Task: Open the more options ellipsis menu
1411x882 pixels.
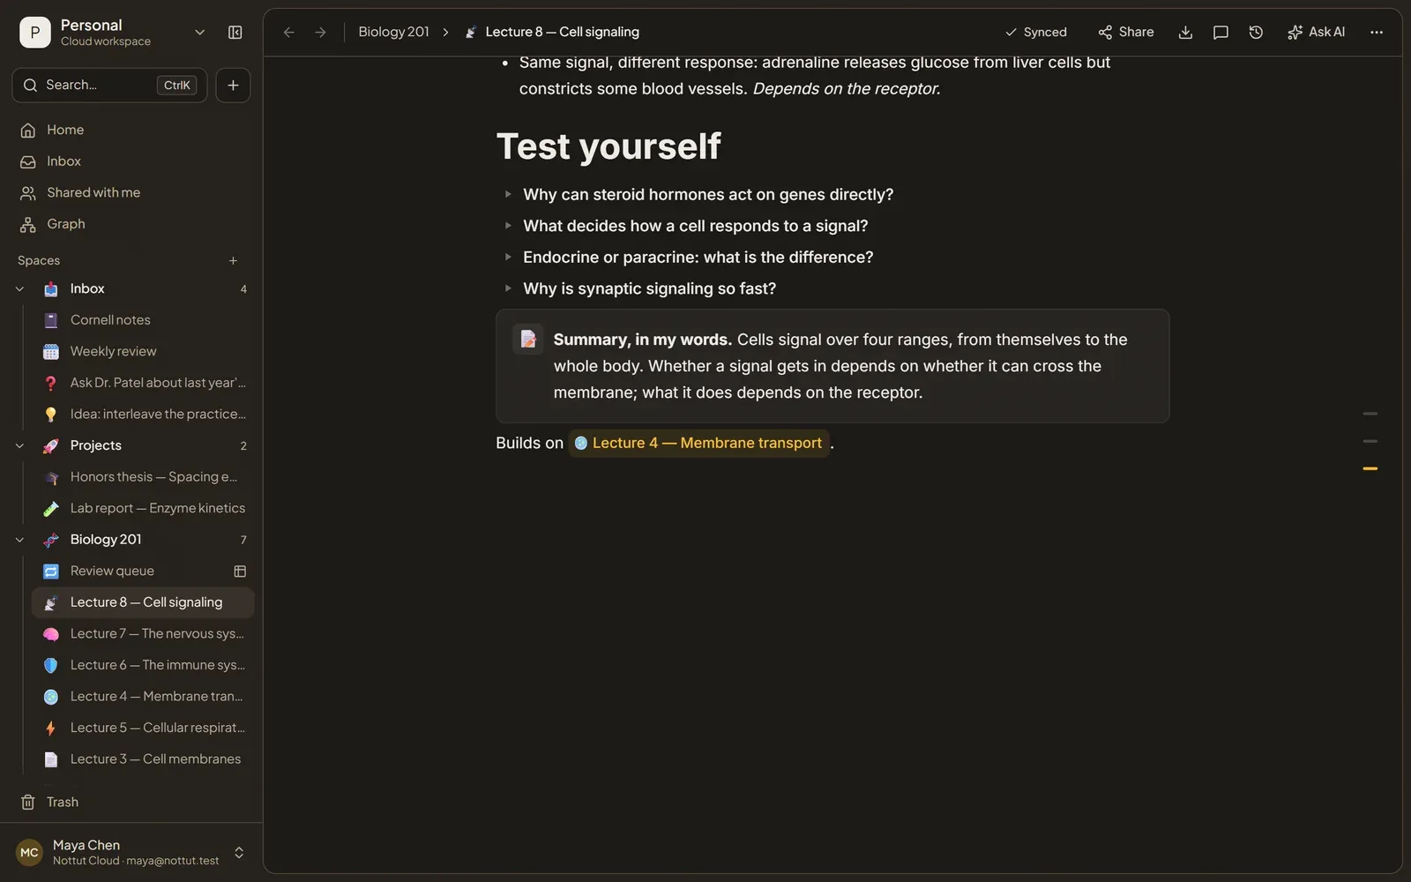Action: [1377, 33]
